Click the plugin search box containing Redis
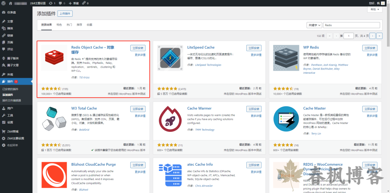 tap(352, 25)
